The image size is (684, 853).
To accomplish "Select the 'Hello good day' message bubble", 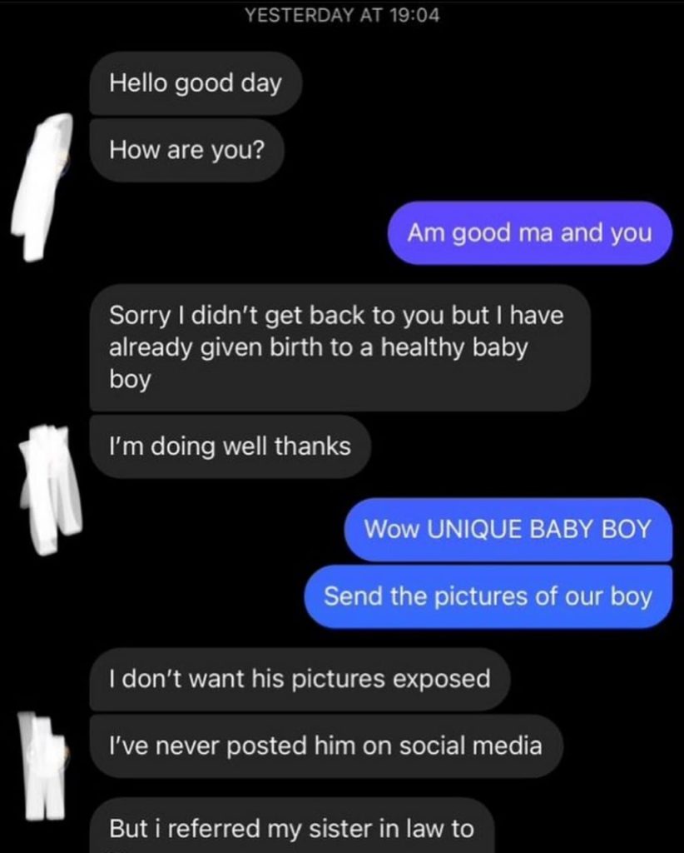I will 196,83.
